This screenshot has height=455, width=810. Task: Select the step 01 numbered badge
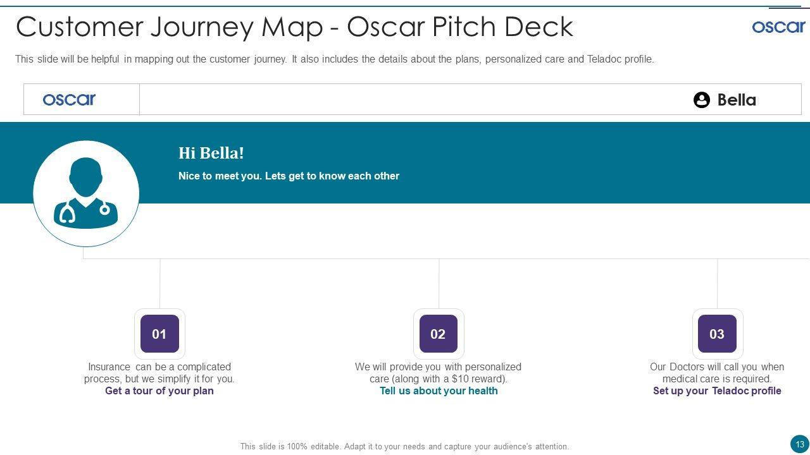point(159,334)
